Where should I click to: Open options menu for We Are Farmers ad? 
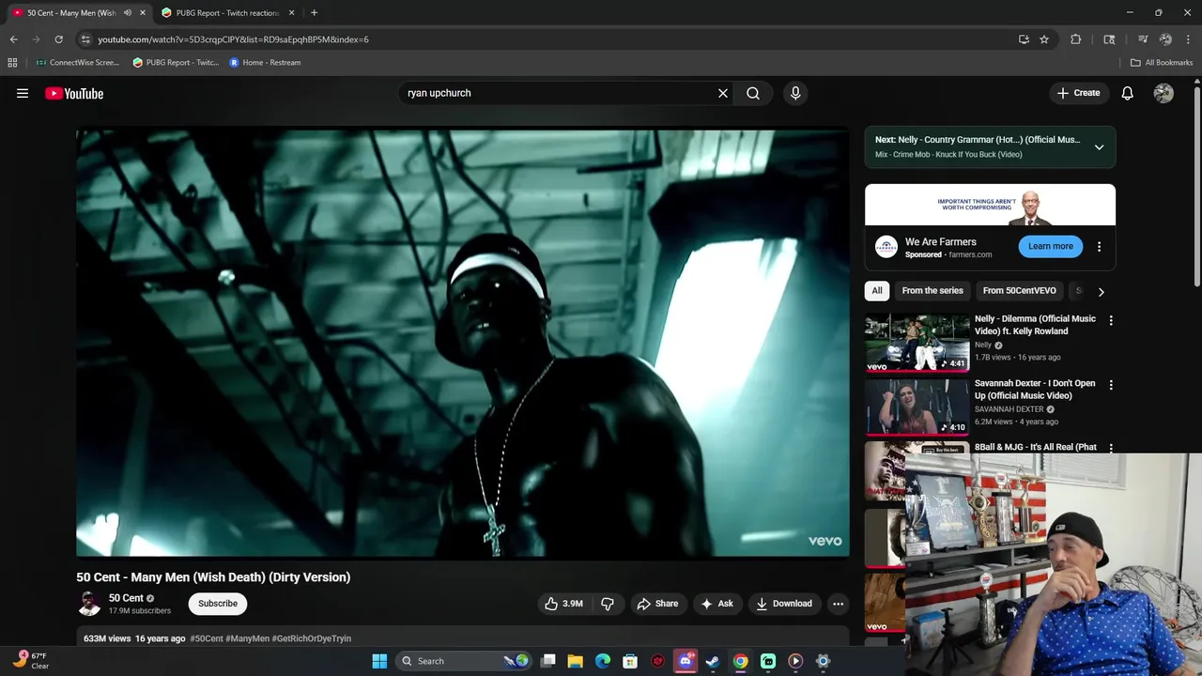[x=1099, y=247]
